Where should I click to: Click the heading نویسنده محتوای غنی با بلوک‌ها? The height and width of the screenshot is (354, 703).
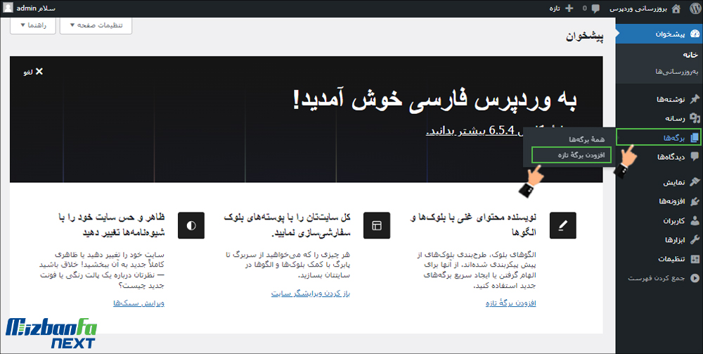[x=473, y=225]
